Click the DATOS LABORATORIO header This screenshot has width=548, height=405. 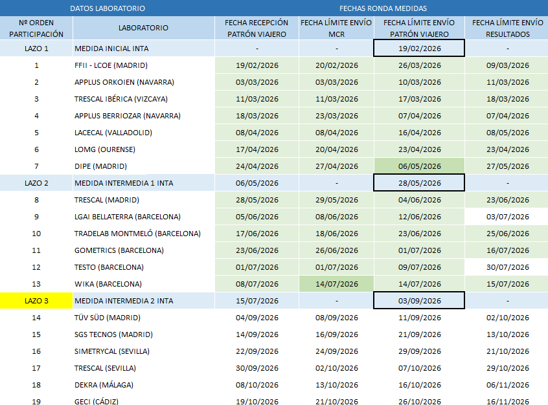(108, 8)
